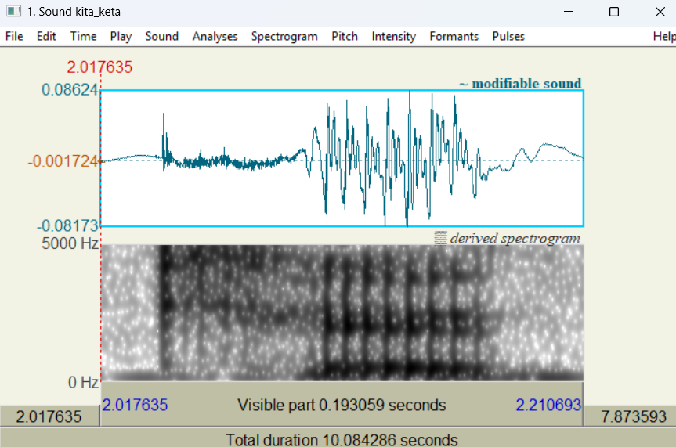Click the Praat window icon in title bar
The image size is (676, 447).
[x=13, y=11]
